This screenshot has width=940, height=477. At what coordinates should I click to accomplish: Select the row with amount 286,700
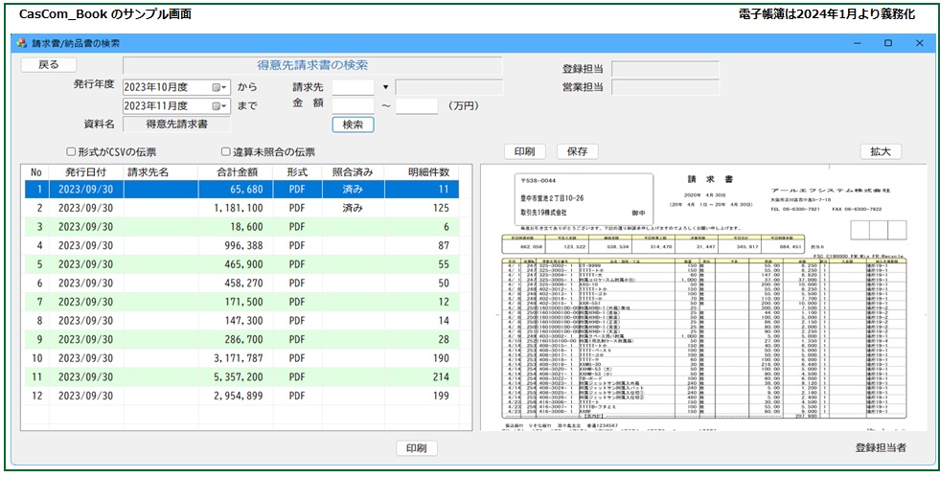pyautogui.click(x=241, y=340)
